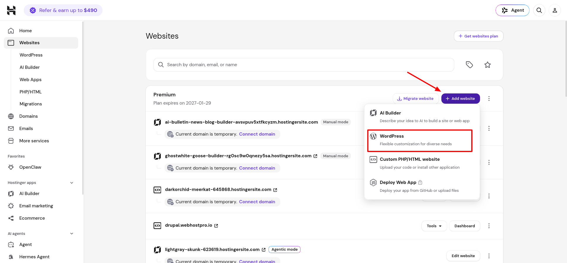
Task: Select Custom PHP/HTML website option
Action: click(422, 163)
